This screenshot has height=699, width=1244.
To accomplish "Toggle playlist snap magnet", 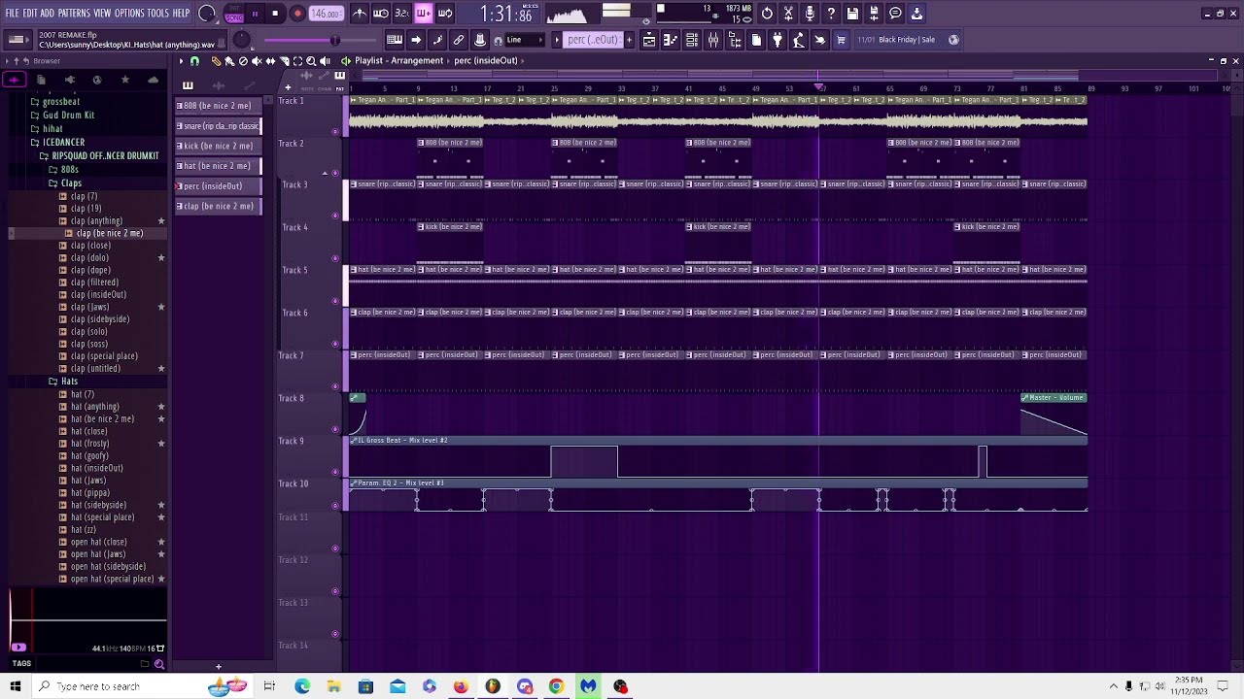I will [x=194, y=61].
